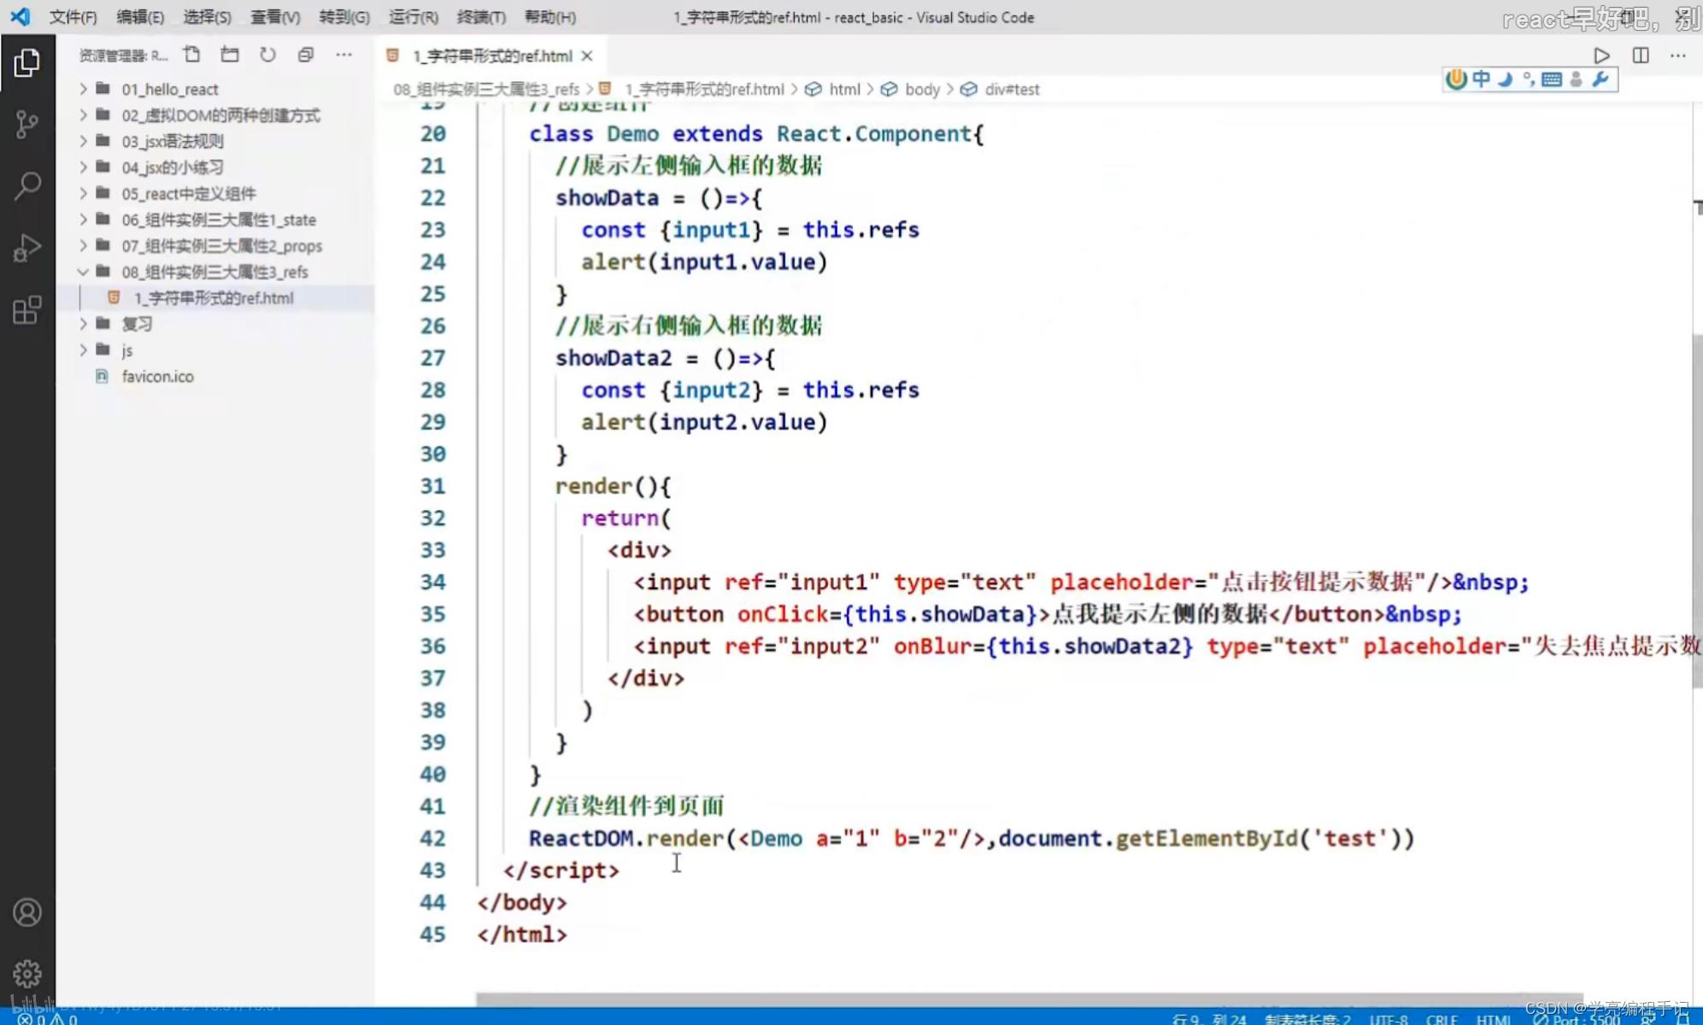Open the 帮助(H) menu

(x=550, y=17)
